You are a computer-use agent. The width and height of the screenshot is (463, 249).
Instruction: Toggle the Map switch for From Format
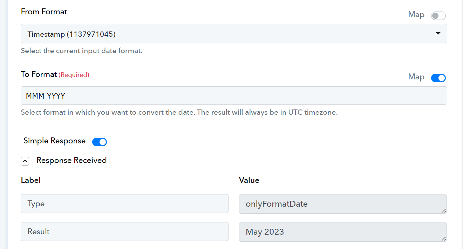tap(438, 16)
